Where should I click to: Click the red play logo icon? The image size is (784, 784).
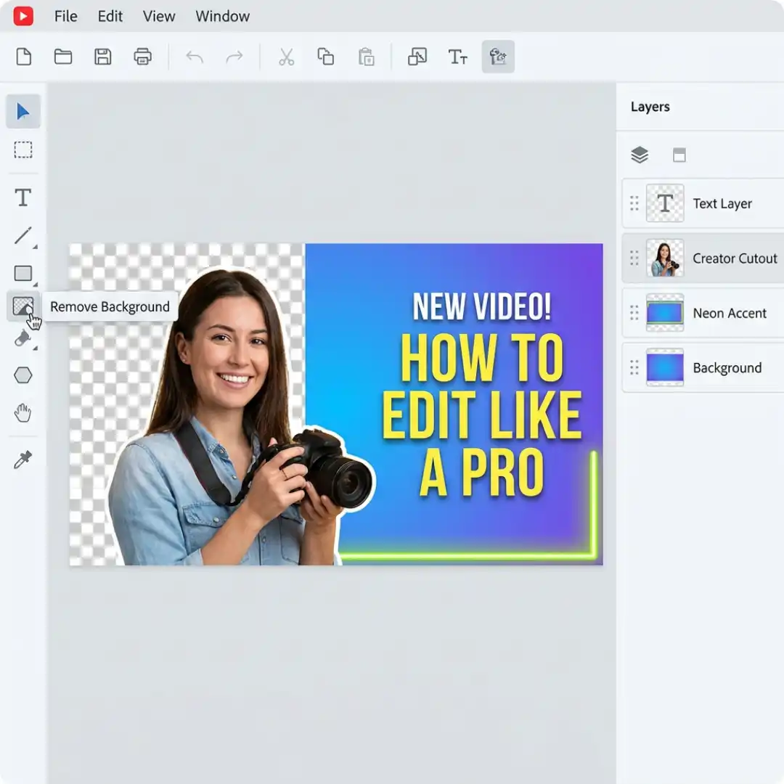(x=23, y=16)
